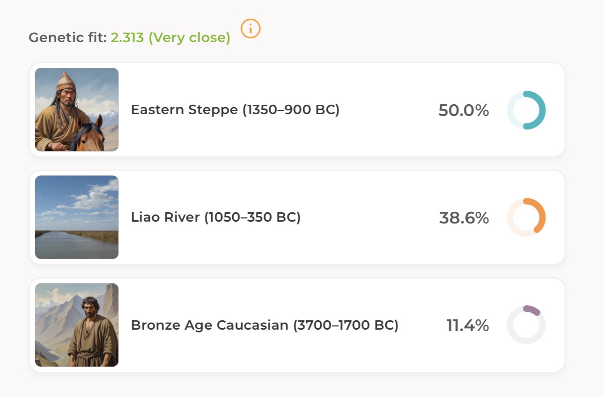Click the orange info icon beside Genetic fit
The height and width of the screenshot is (397, 604).
250,29
